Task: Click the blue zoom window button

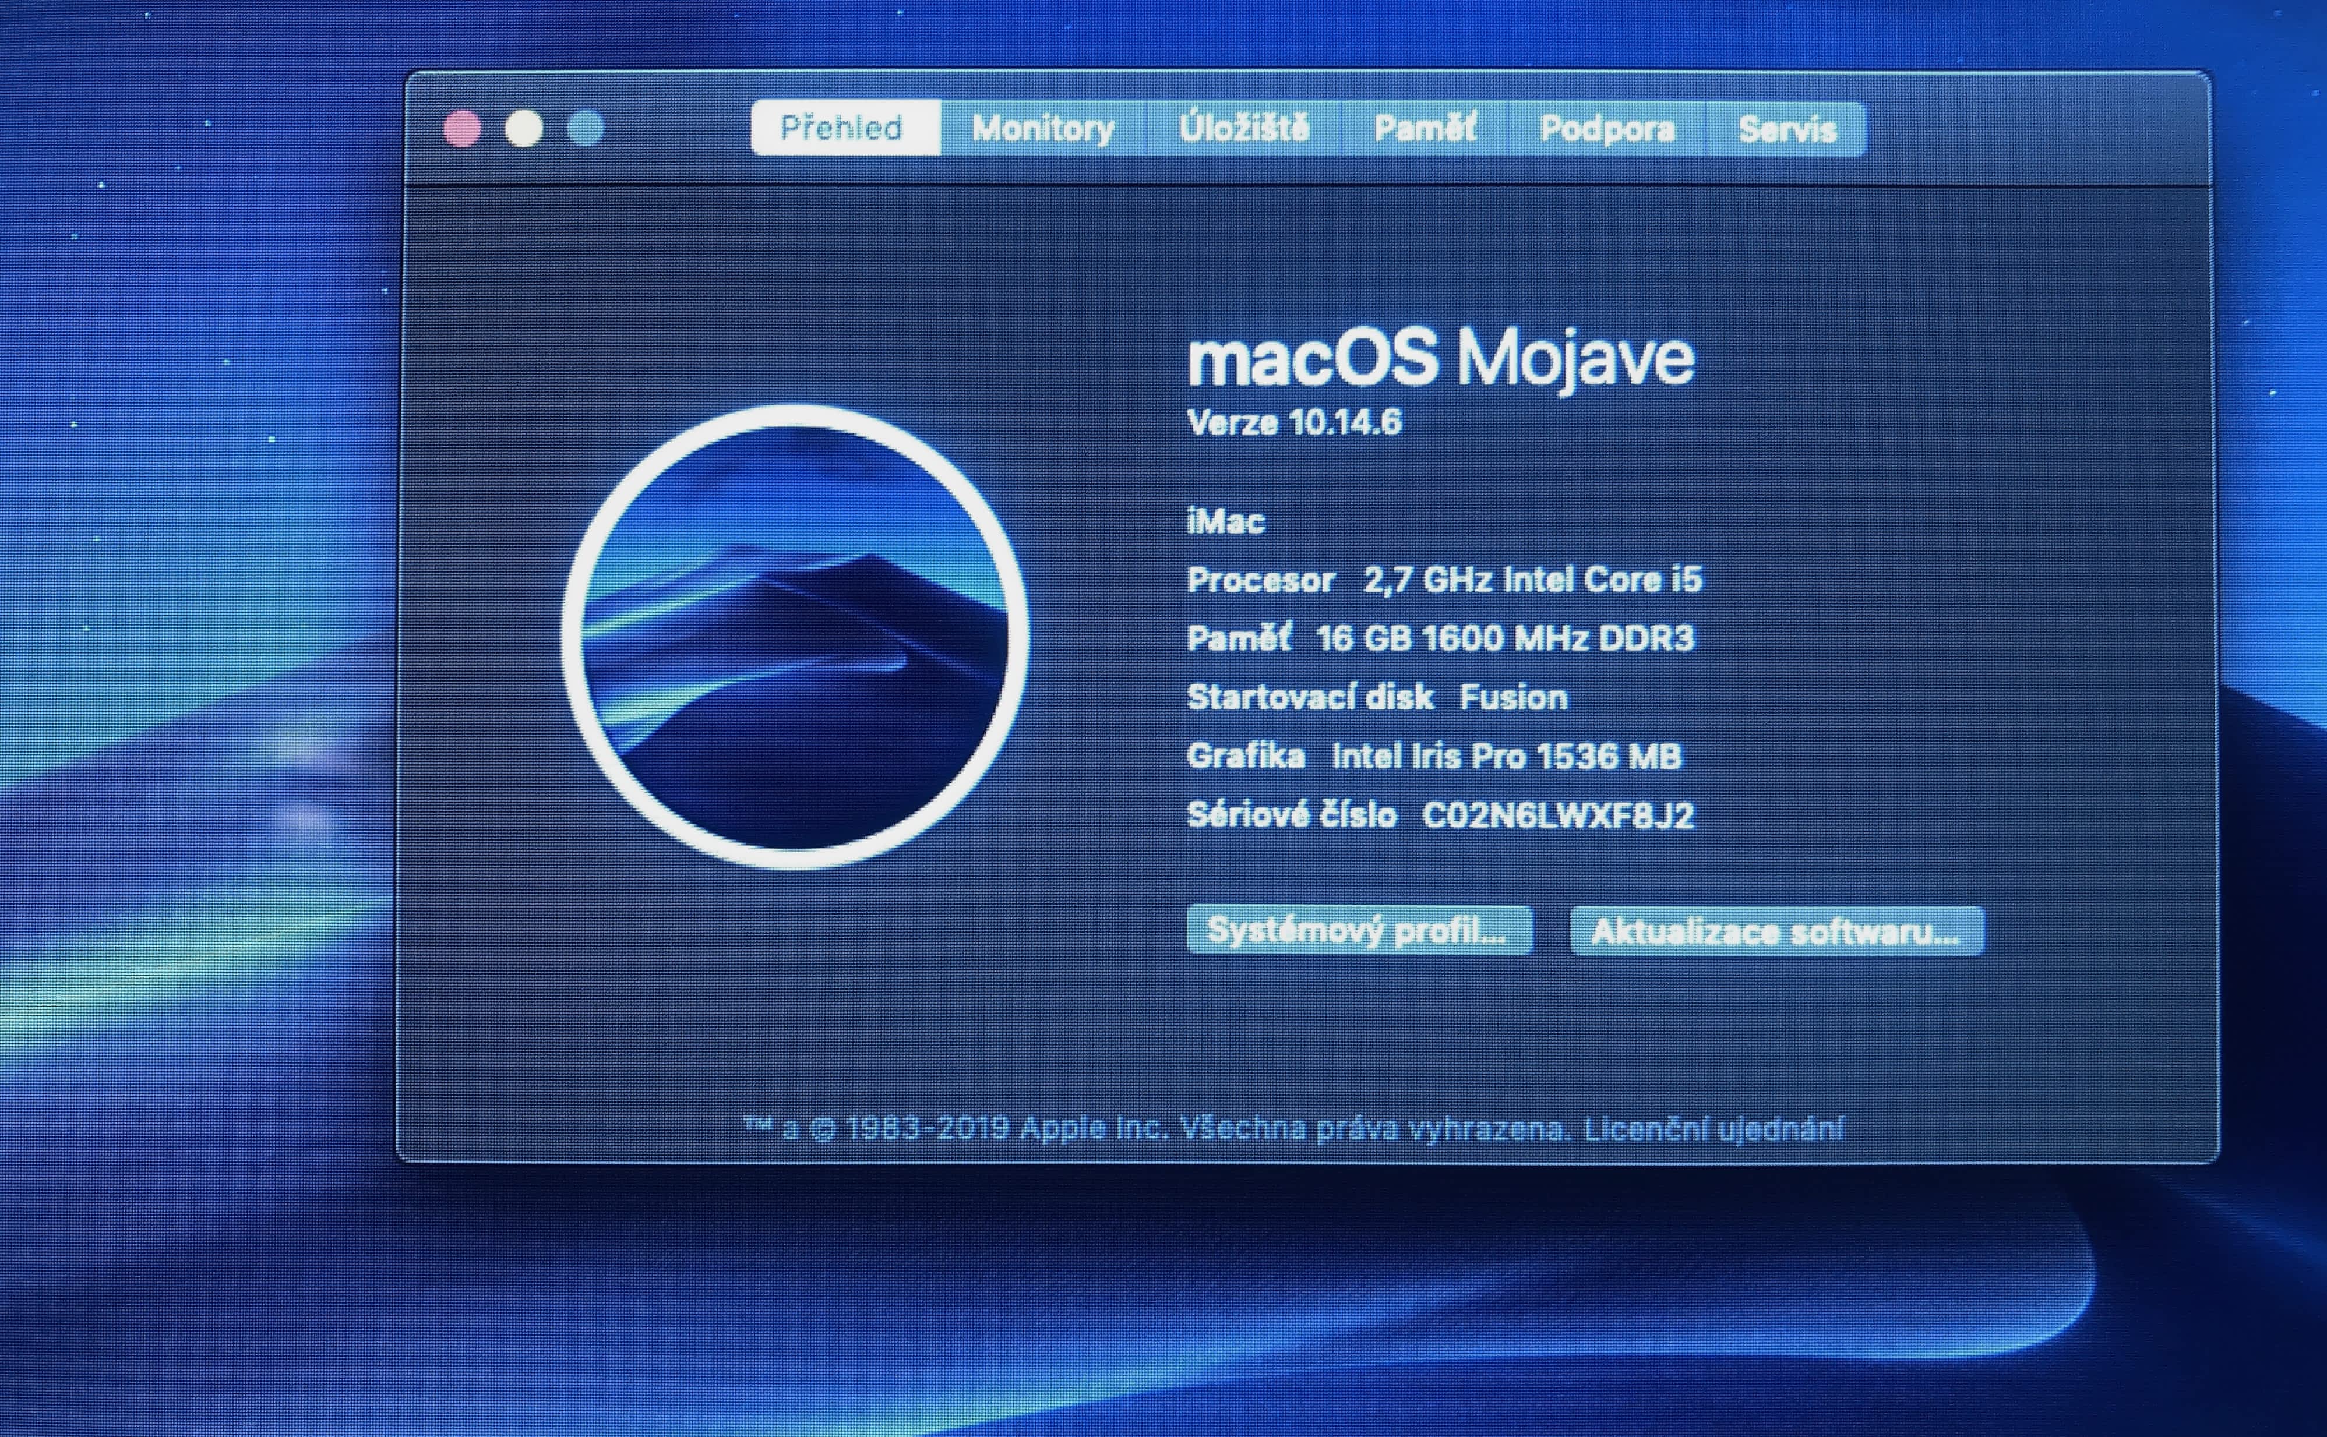Action: 586,128
